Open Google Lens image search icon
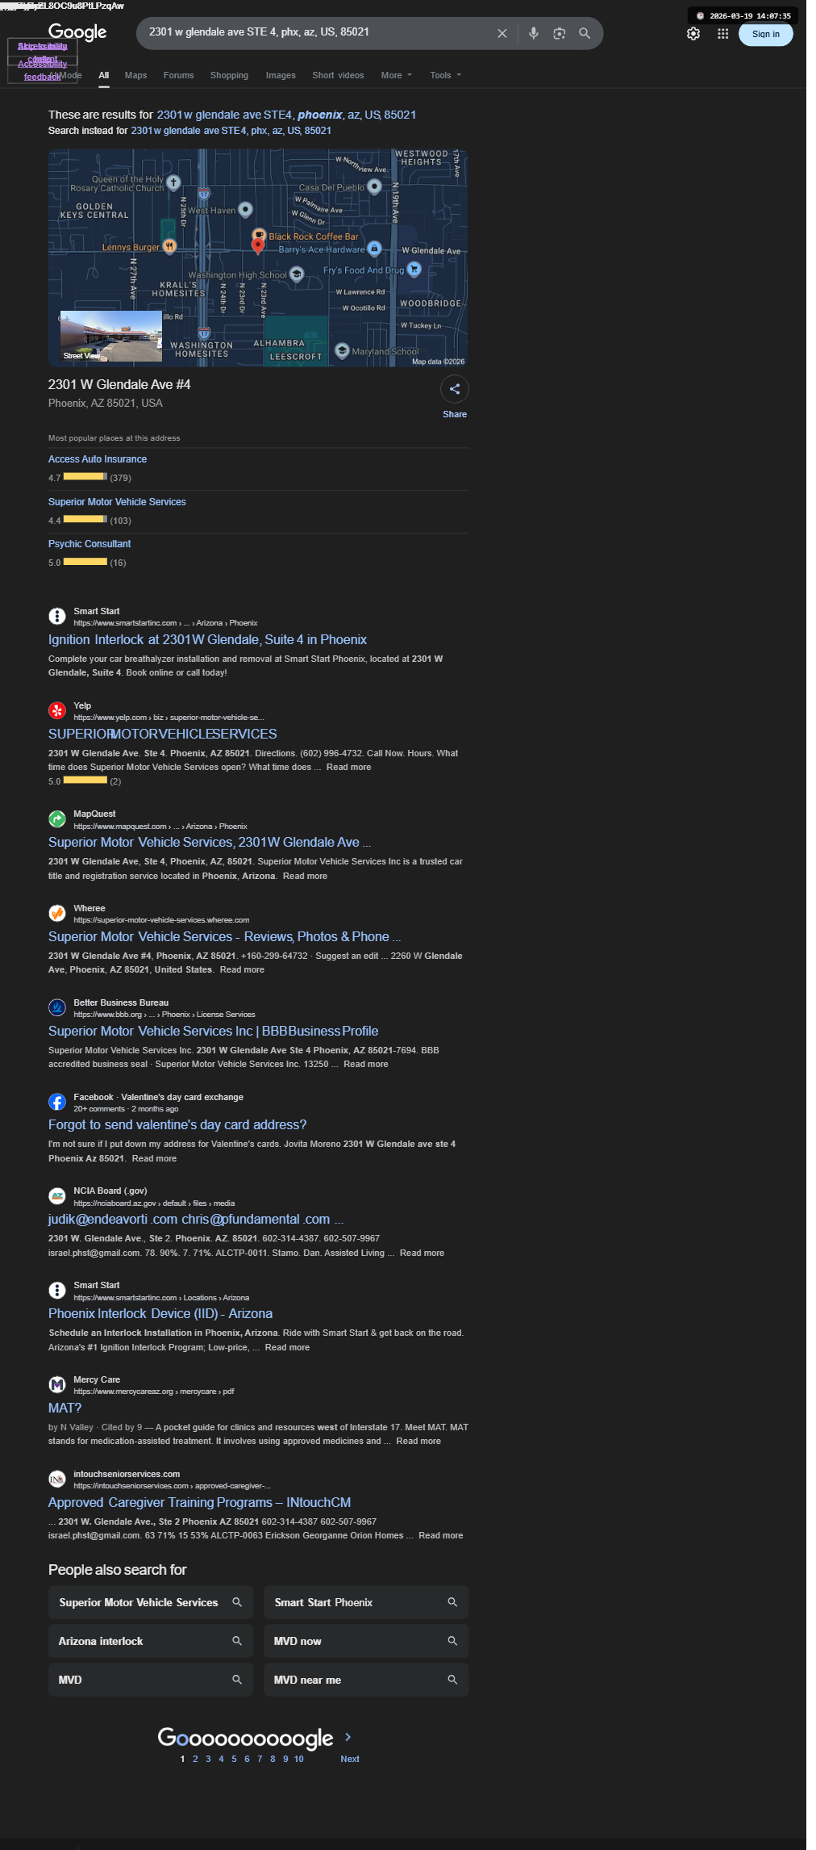This screenshot has width=816, height=1850. click(559, 33)
